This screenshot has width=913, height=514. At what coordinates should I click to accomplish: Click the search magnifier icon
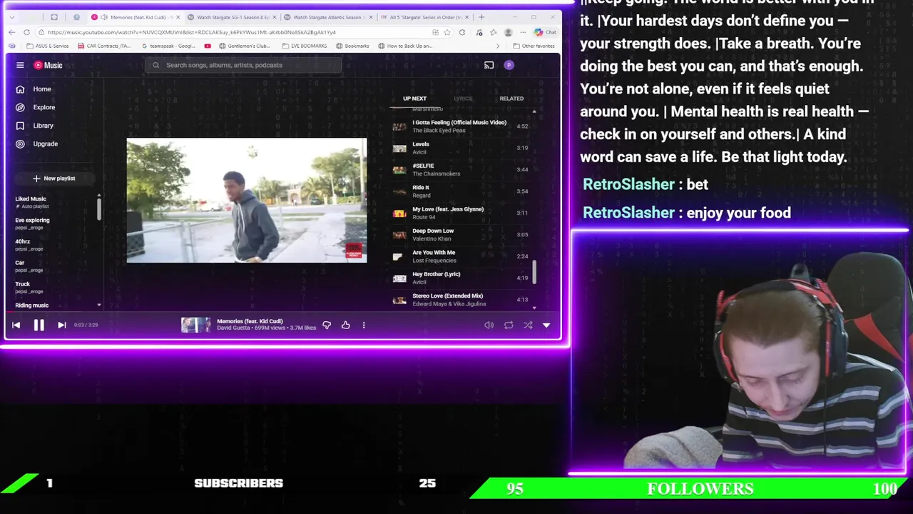(x=155, y=65)
